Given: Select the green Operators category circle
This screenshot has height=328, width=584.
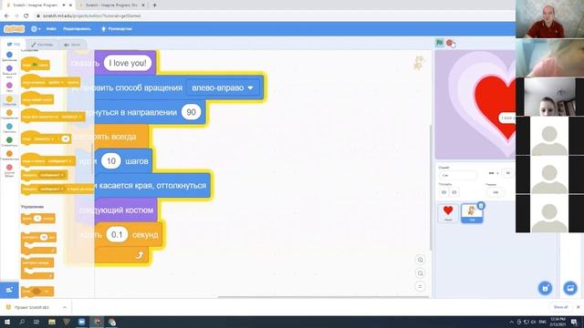Looking at the screenshot, I should tap(9, 139).
